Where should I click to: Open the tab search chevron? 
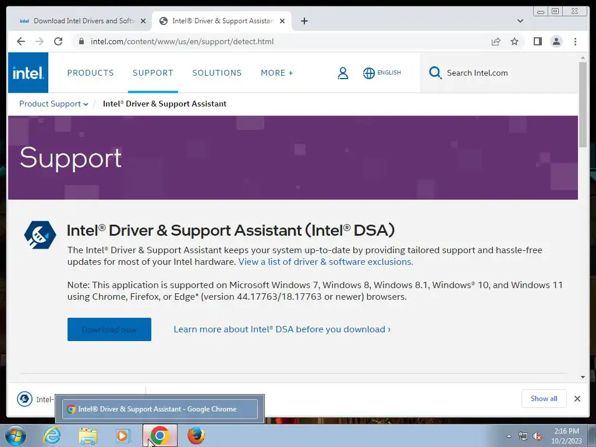point(520,21)
